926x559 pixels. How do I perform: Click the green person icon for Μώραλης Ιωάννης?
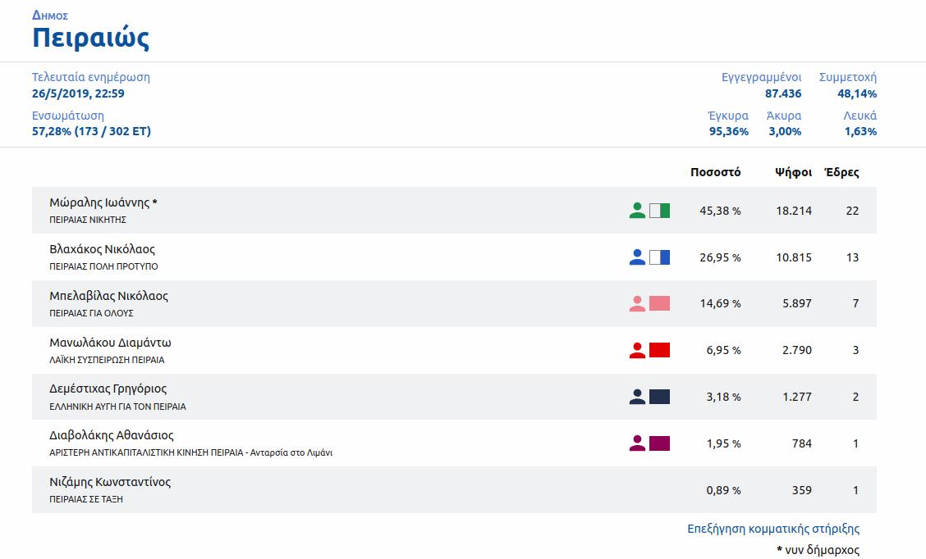[637, 211]
